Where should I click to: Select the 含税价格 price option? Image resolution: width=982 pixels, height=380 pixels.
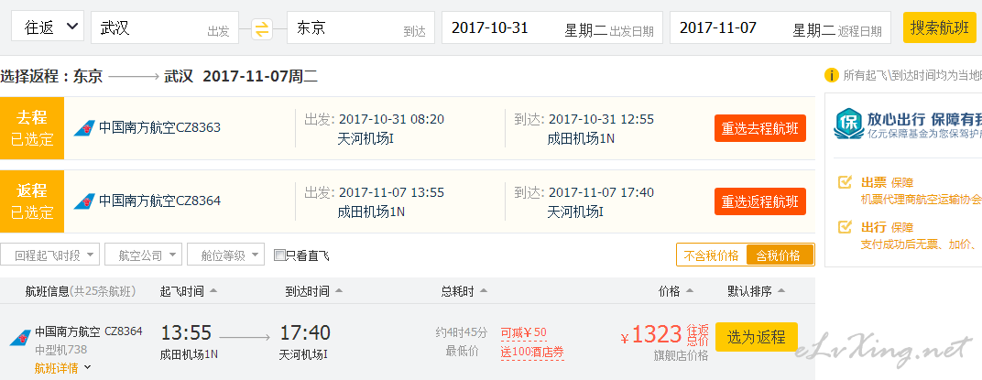click(780, 255)
